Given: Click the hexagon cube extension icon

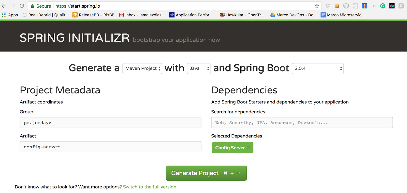Looking at the screenshot, I should (346, 6).
